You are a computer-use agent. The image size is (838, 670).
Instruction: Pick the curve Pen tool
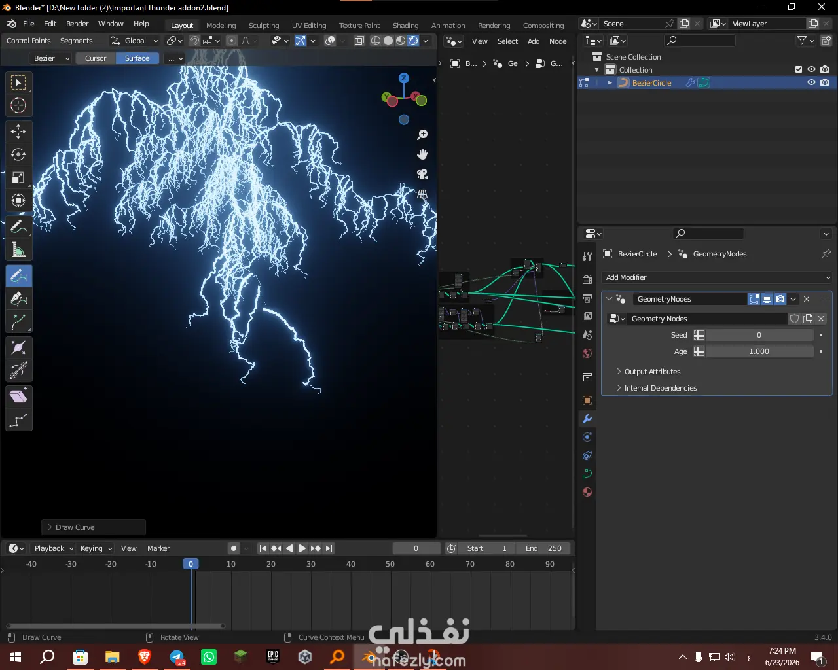tap(18, 299)
